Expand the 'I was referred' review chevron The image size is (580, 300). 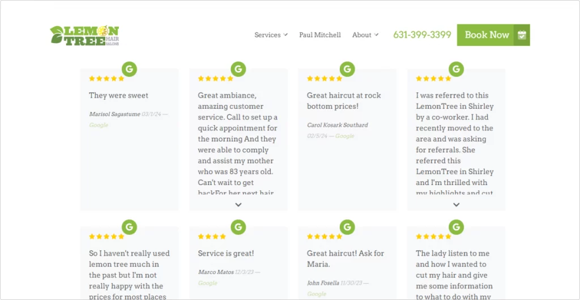click(456, 205)
